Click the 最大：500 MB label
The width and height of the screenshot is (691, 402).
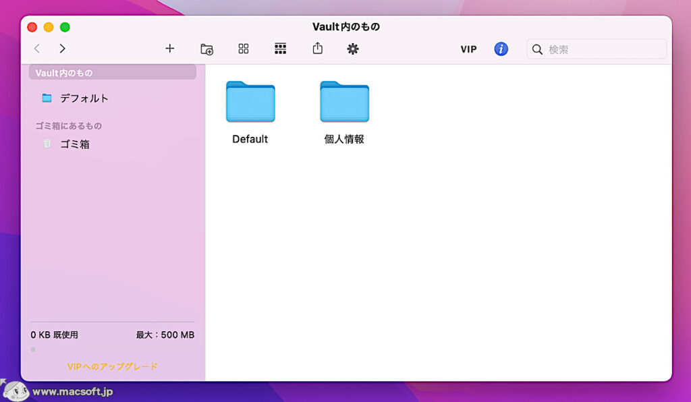(165, 335)
